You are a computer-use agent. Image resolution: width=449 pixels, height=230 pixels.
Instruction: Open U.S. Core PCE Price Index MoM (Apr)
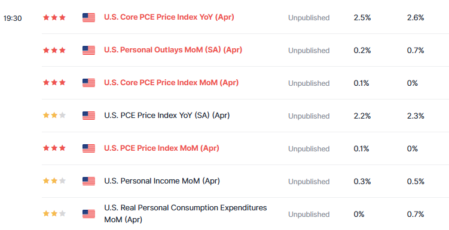171,83
